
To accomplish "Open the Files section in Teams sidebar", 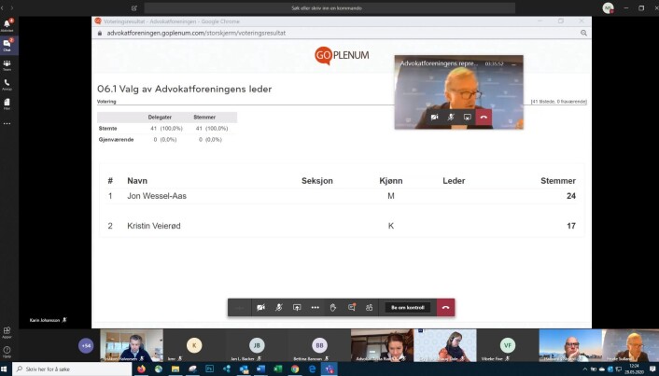I will tap(7, 104).
